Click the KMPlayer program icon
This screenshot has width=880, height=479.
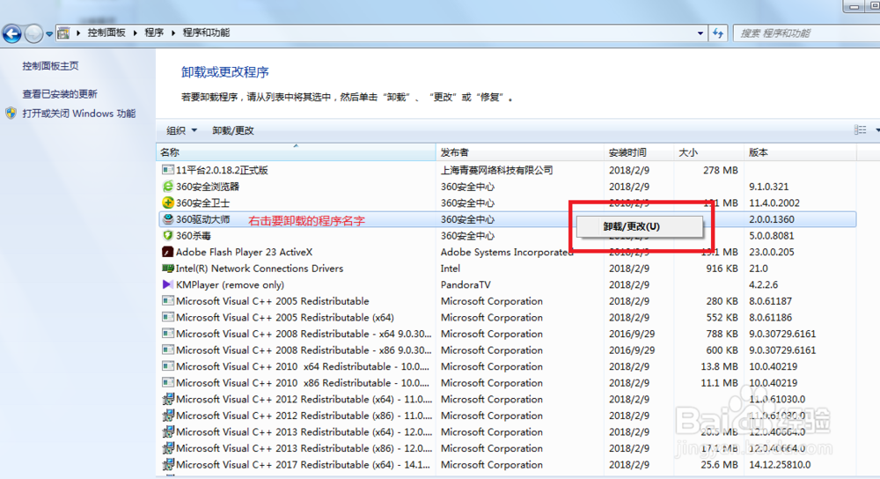coord(167,284)
